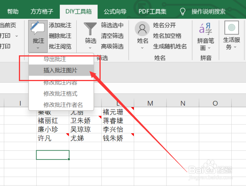Click the 姓名 person avatar icon
Viewport: 246px width, 186px height.
142,29
